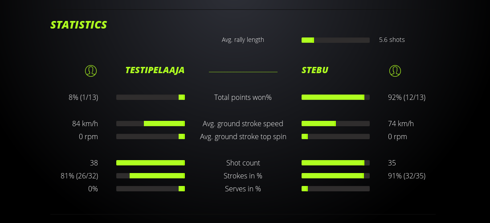Click Testipelaaja's top spin bar
The image size is (490, 223).
coord(151,136)
